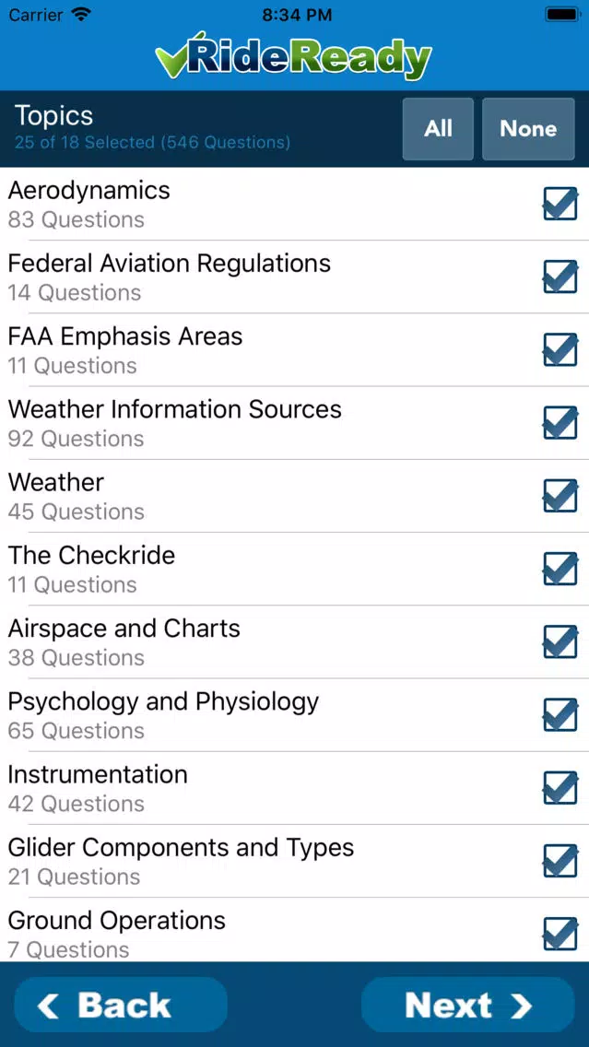Toggle Federal Aviation Regulations checkbox
The width and height of the screenshot is (589, 1047).
pyautogui.click(x=560, y=276)
